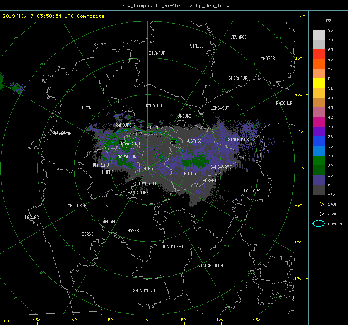This screenshot has height=325, width=348.
Task: Click the KARWAR city label
Action: coord(32,217)
